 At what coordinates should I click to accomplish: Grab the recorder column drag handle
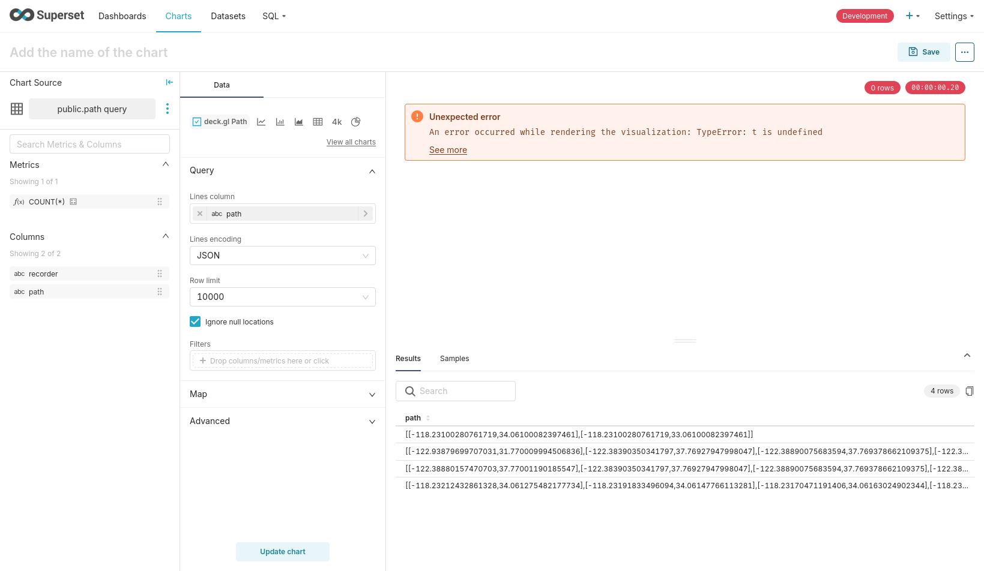160,274
